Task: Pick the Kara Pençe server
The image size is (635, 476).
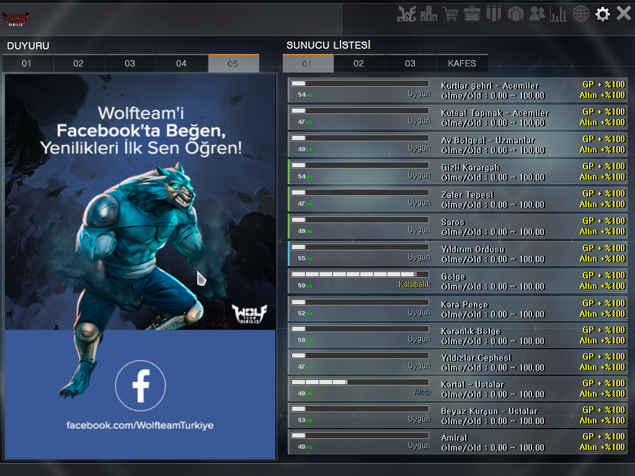Action: click(x=458, y=309)
